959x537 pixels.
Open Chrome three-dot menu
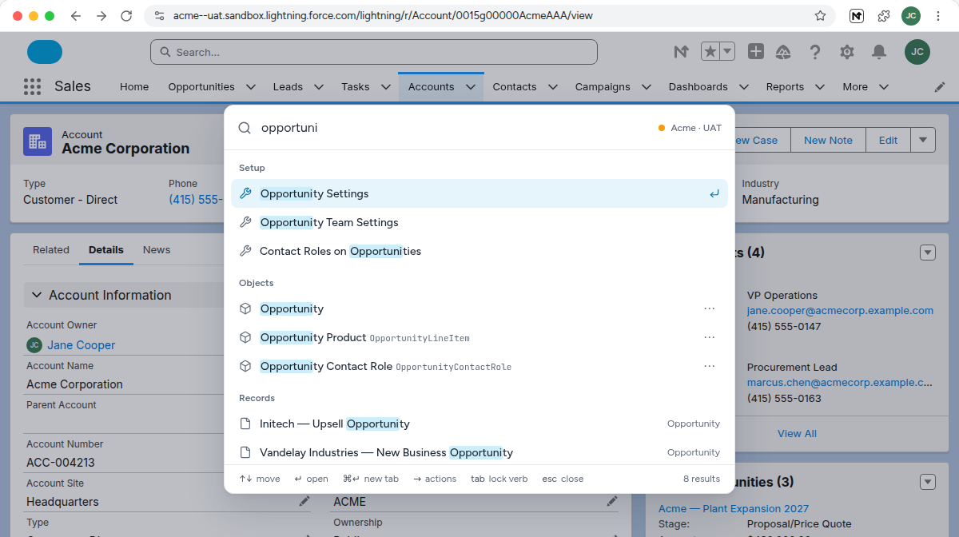coord(937,16)
